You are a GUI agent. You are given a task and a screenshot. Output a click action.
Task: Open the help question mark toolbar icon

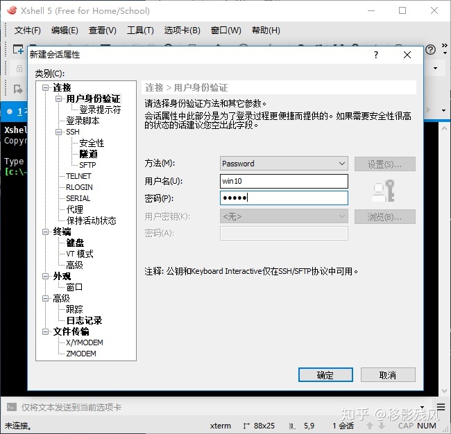point(430,50)
